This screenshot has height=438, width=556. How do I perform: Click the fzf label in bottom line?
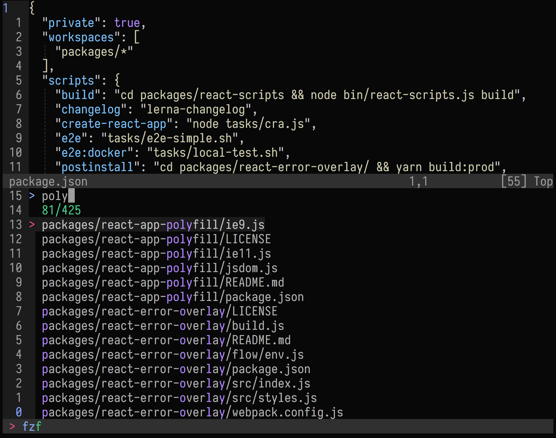tap(32, 427)
